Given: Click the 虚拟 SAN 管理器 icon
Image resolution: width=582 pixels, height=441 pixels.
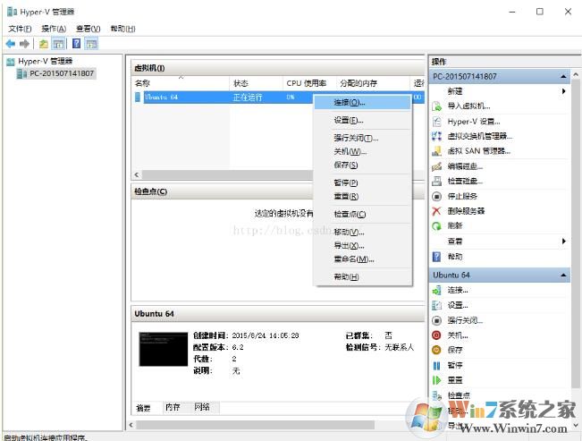Looking at the screenshot, I should [x=437, y=151].
